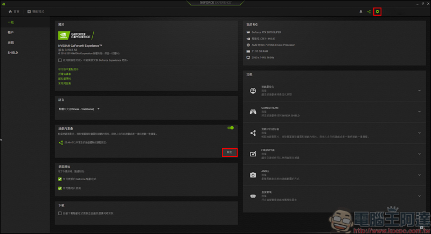The width and height of the screenshot is (431, 234).
Task: Open the release highlights (發行版本重點提示) link
Action: (x=68, y=70)
